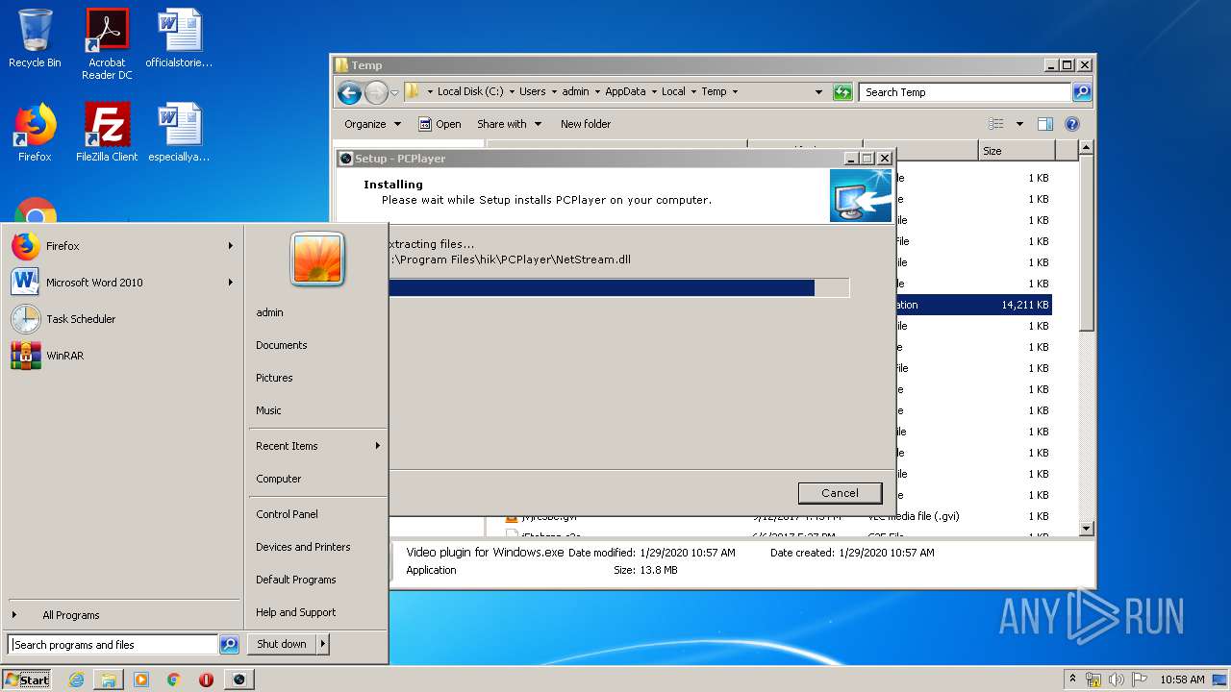Change the view icon in Explorer
The image size is (1231, 692).
[996, 124]
